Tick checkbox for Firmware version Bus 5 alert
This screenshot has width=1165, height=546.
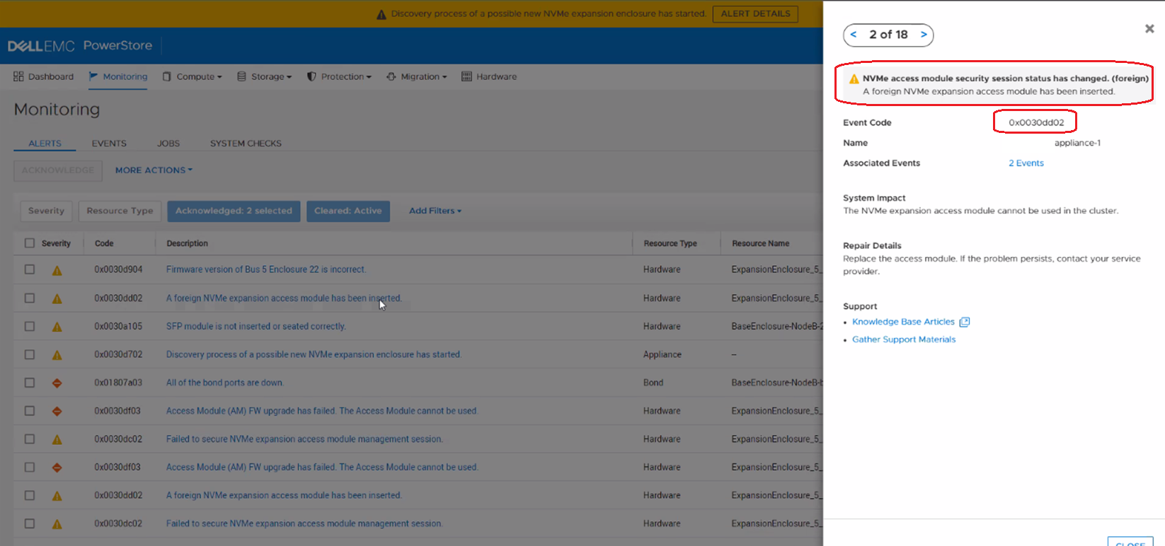pos(30,269)
